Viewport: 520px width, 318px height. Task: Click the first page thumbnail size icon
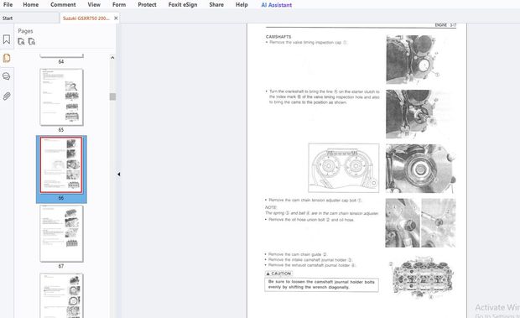click(x=21, y=41)
